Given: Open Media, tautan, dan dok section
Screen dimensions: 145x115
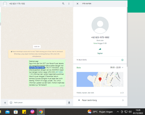Looking at the screenshot, I should click(x=100, y=93).
